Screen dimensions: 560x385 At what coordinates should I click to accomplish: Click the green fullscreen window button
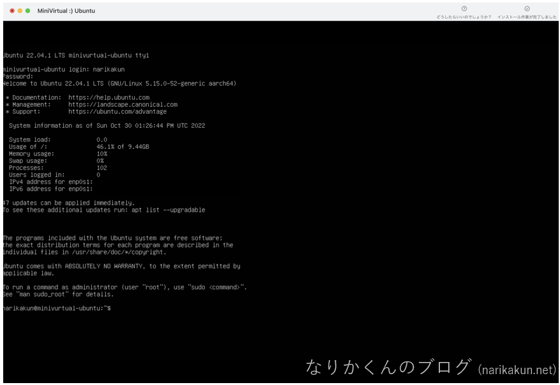28,11
